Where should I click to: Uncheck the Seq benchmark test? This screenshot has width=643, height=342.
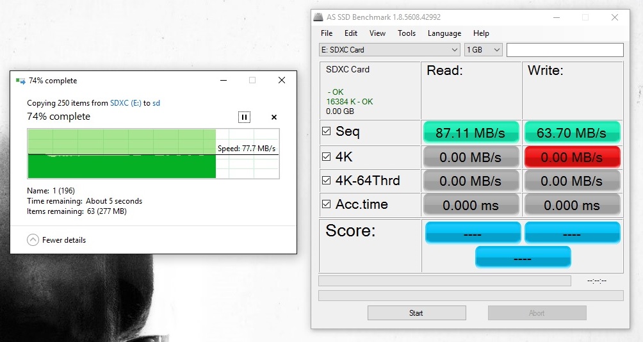(327, 131)
